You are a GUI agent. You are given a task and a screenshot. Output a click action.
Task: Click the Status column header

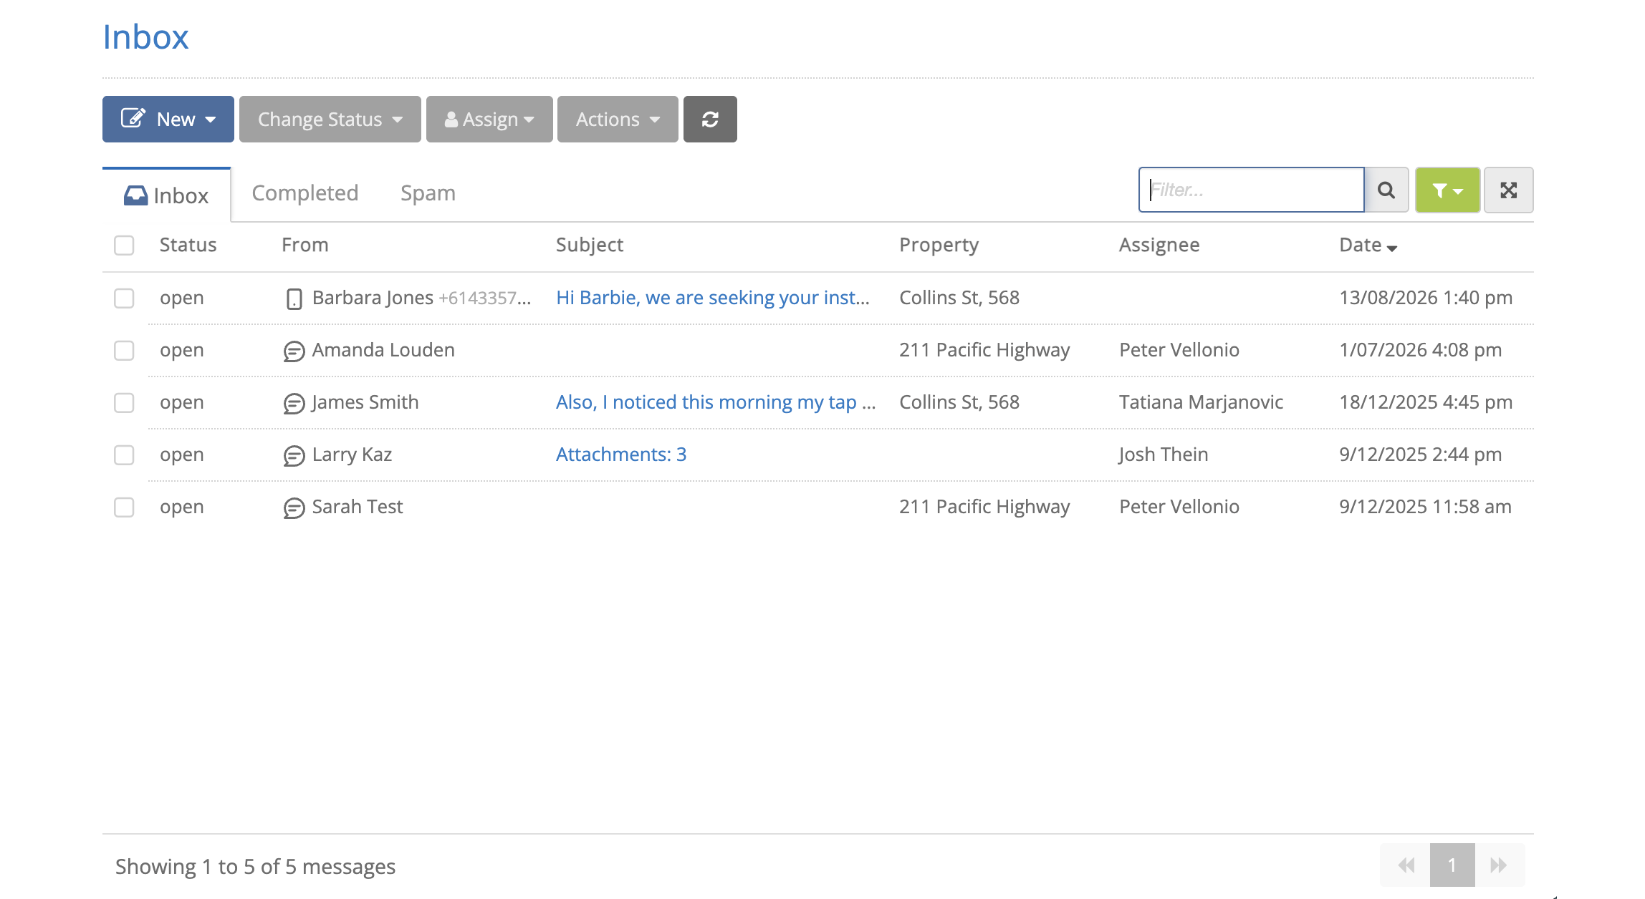[188, 245]
